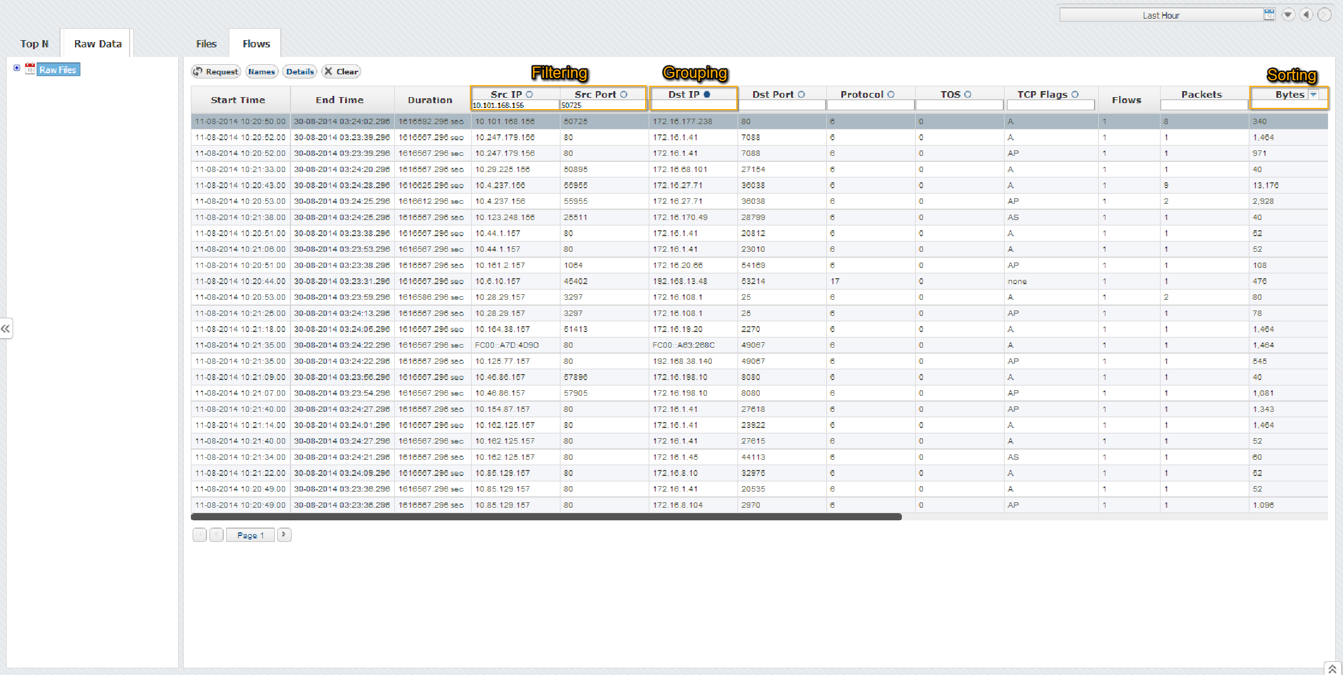Enable grouping by Protocol
The width and height of the screenshot is (1343, 675).
pos(891,94)
